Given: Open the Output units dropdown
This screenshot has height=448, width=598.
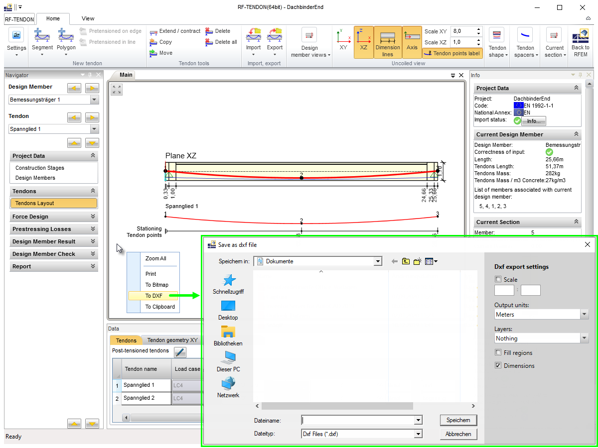Looking at the screenshot, I should tap(584, 314).
